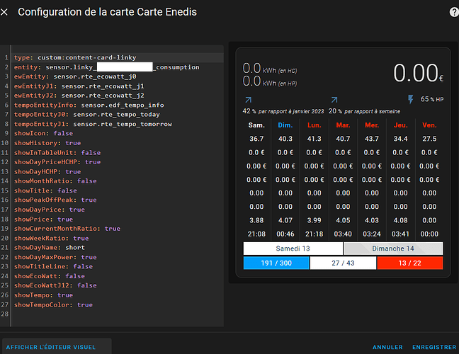The image size is (459, 354).
Task: Click the tempoEntityJ1: sensor.rte_tempo_tomorrow line
Action: pos(93,124)
